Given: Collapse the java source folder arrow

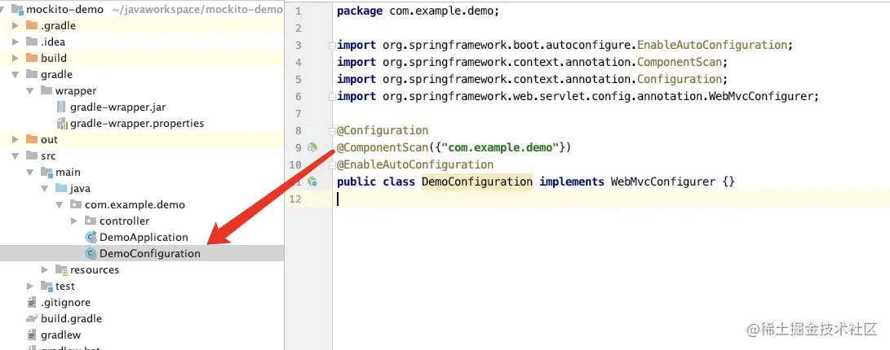Looking at the screenshot, I should [45, 189].
